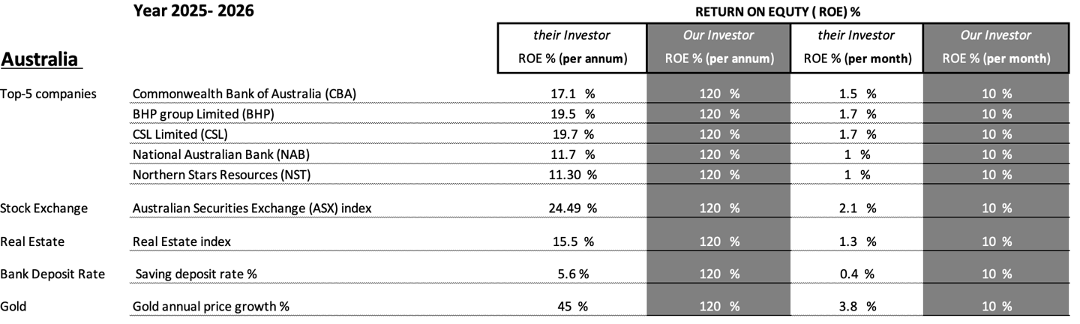
Task: Select the Stock Exchange category label
Action: point(44,208)
